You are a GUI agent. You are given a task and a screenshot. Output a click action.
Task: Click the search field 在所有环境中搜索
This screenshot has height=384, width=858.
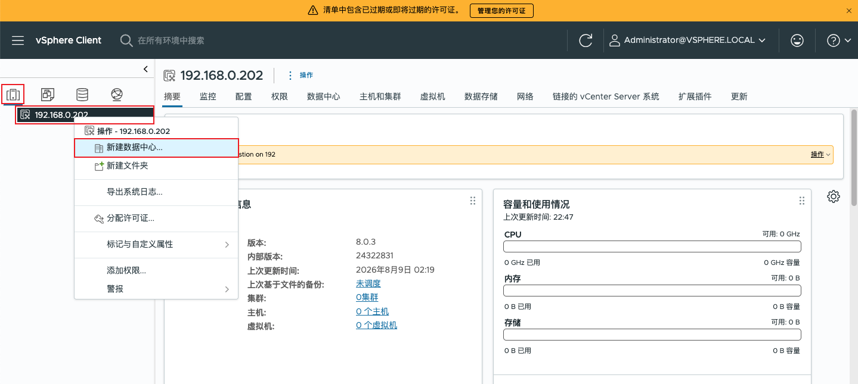click(x=171, y=40)
